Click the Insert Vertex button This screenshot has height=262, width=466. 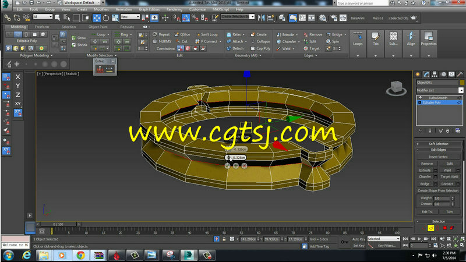[x=438, y=157]
